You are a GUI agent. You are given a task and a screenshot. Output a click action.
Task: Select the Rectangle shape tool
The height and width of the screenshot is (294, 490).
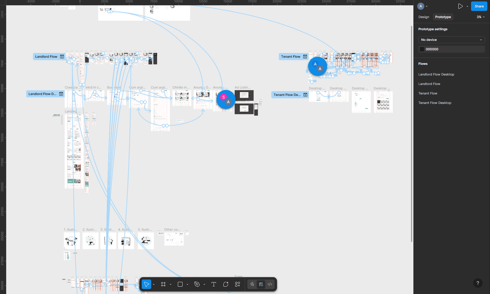[x=180, y=284]
